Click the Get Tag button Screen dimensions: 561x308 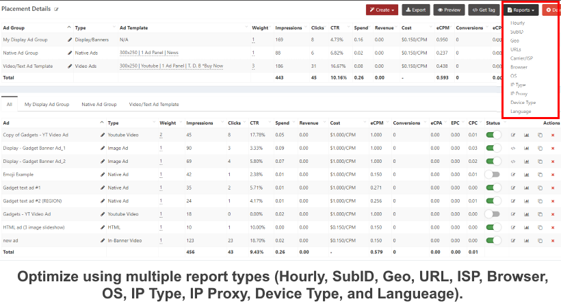coord(484,10)
